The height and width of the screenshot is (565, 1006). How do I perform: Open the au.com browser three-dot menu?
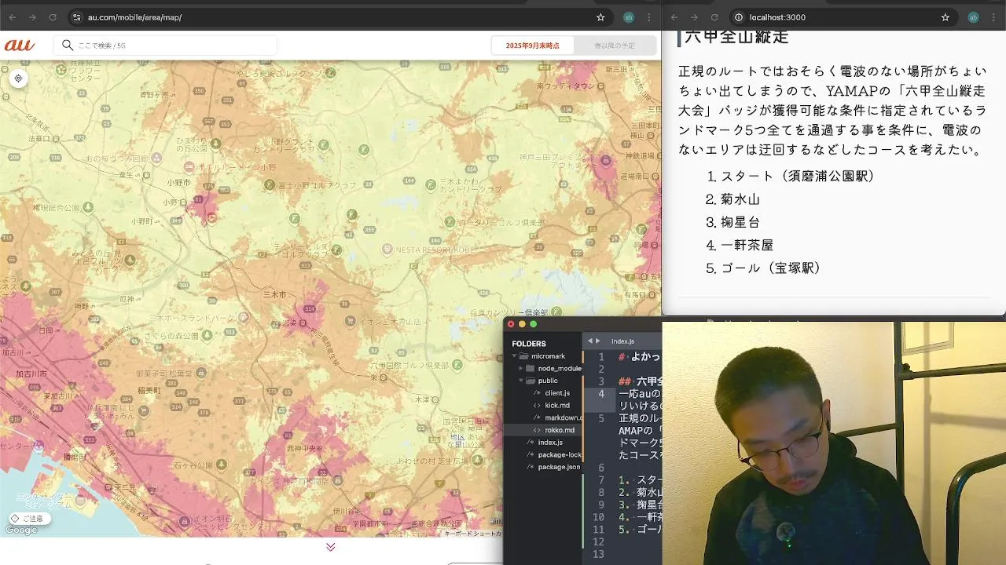pos(649,17)
